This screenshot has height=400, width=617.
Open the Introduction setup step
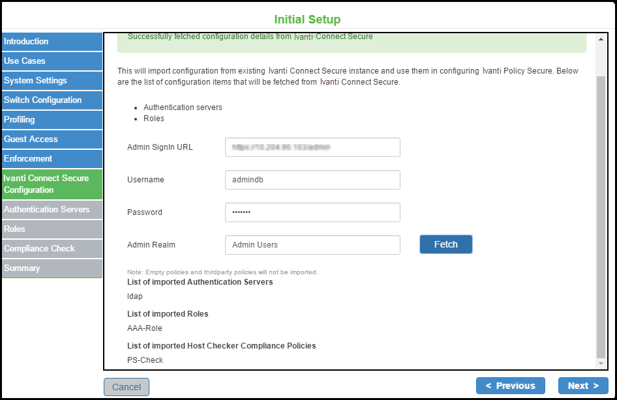[51, 42]
